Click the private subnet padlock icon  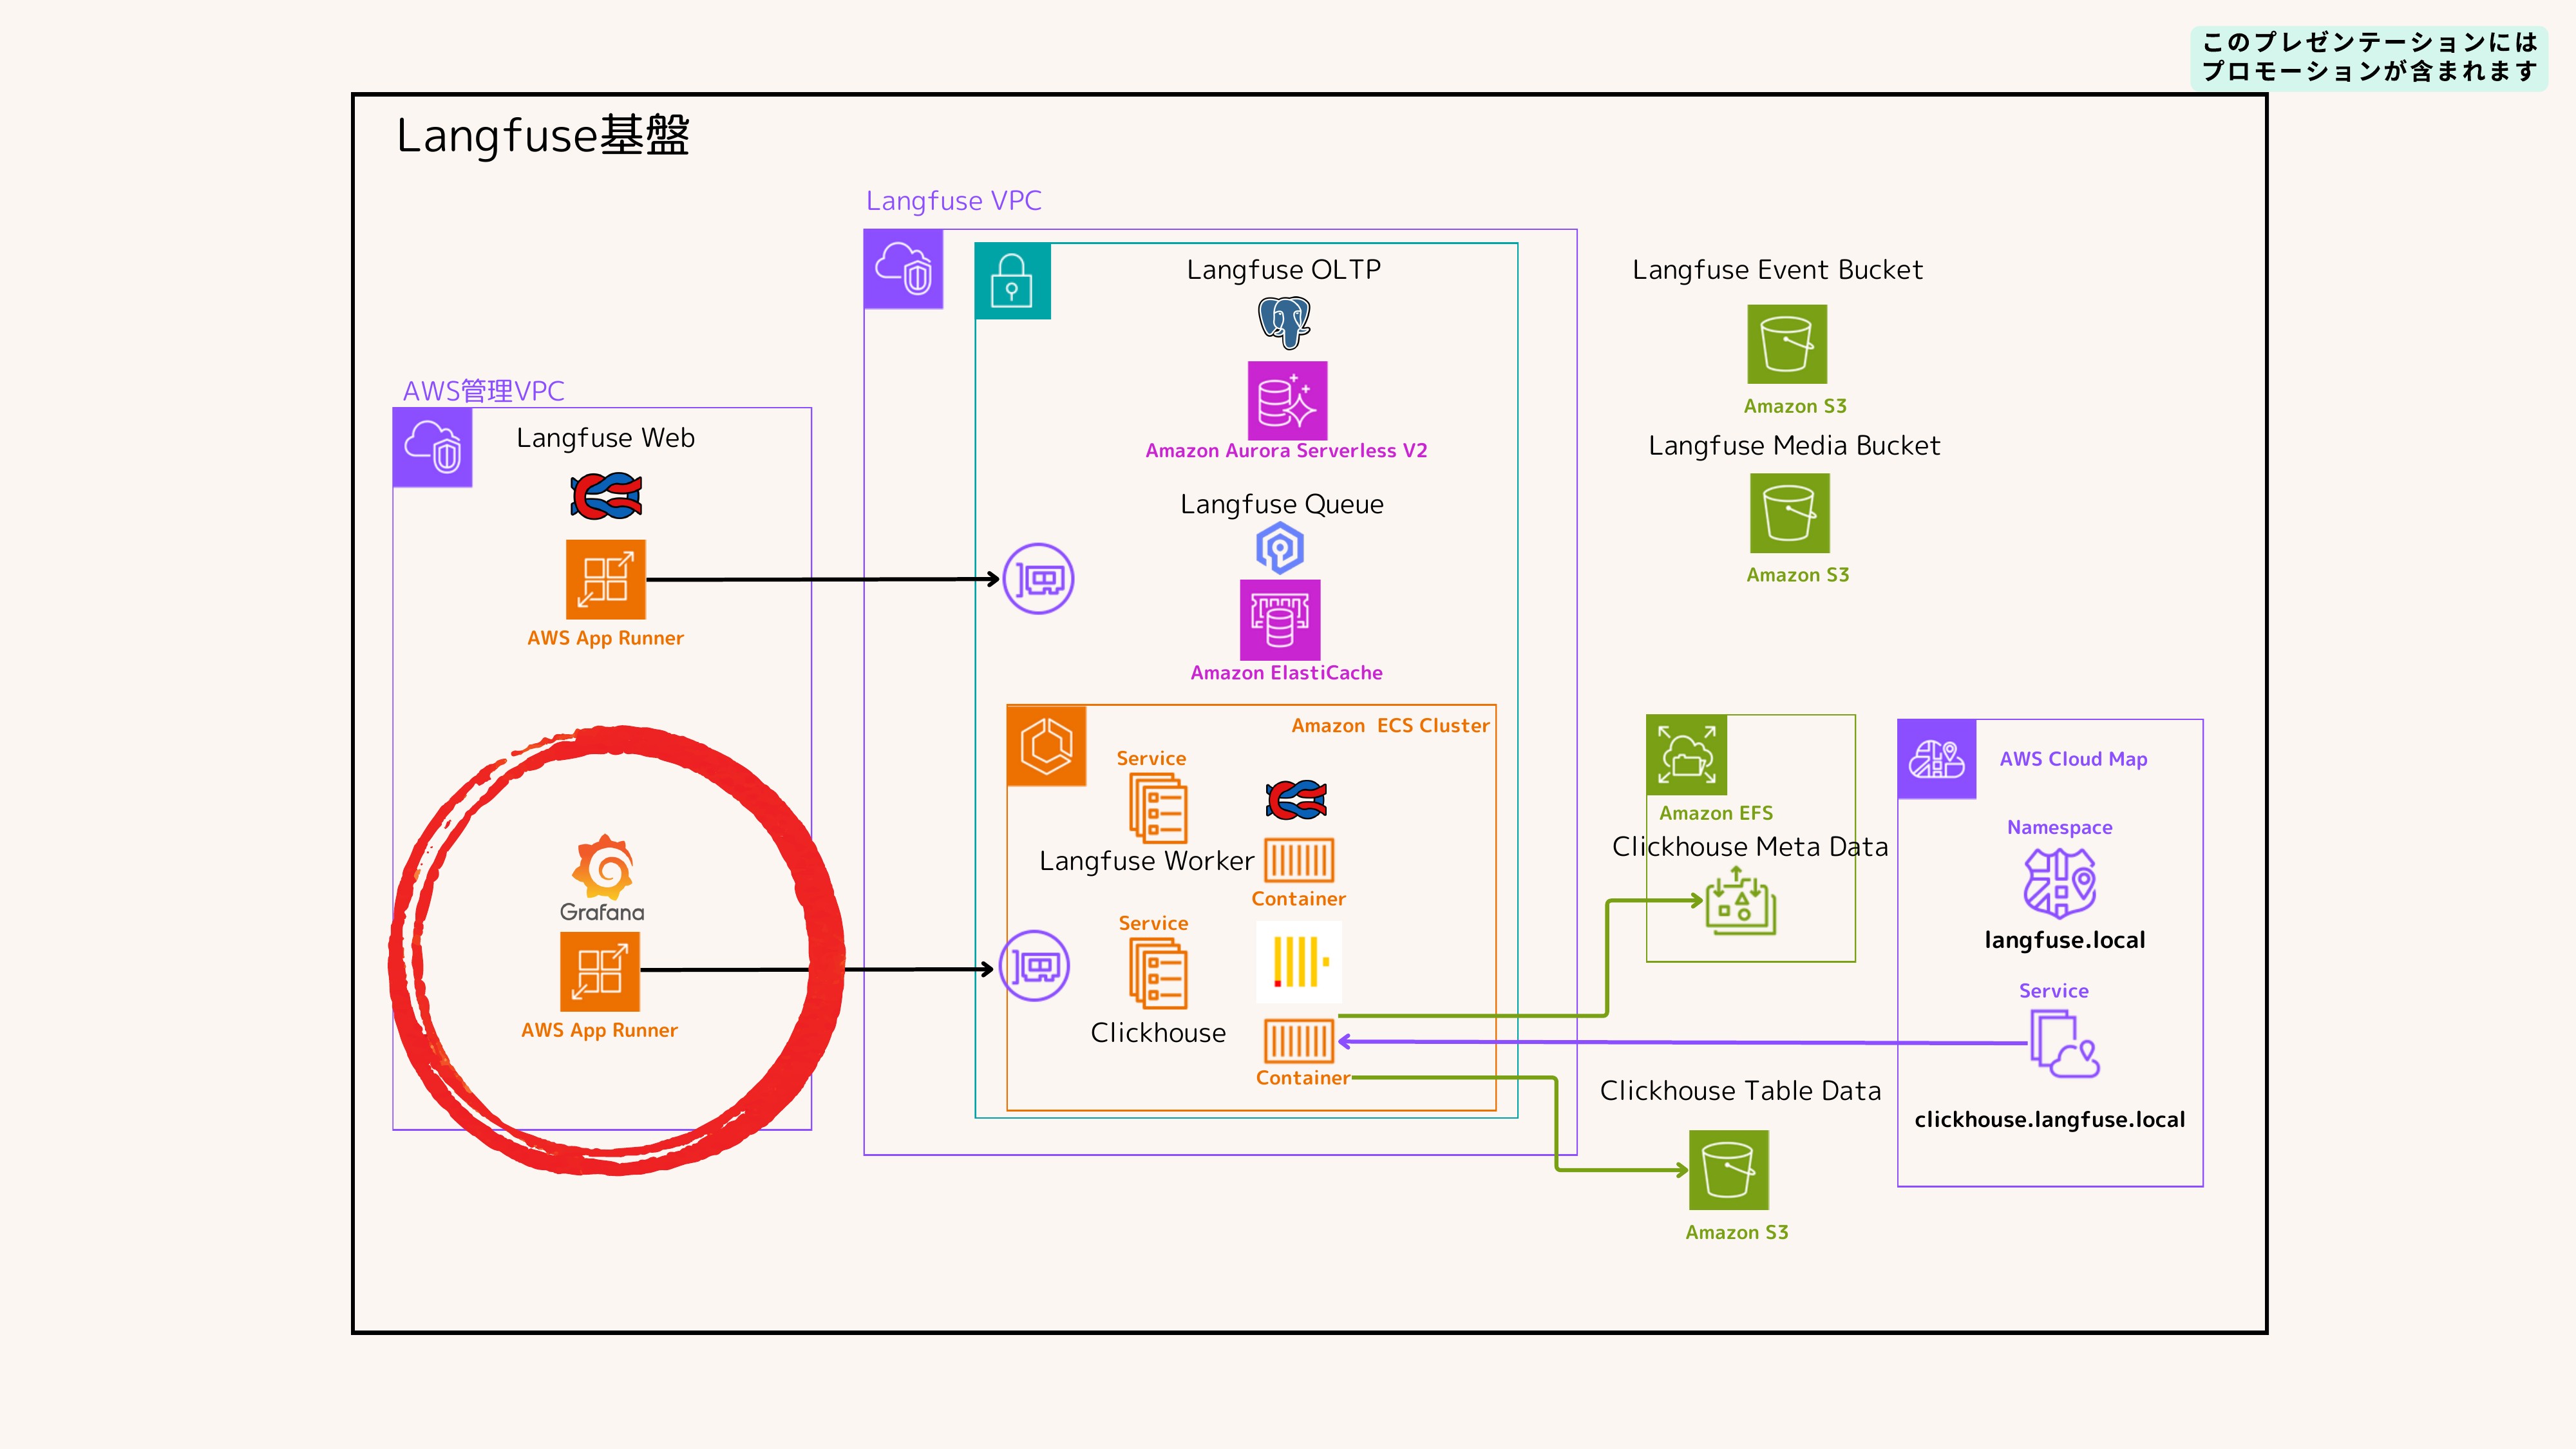click(1012, 281)
